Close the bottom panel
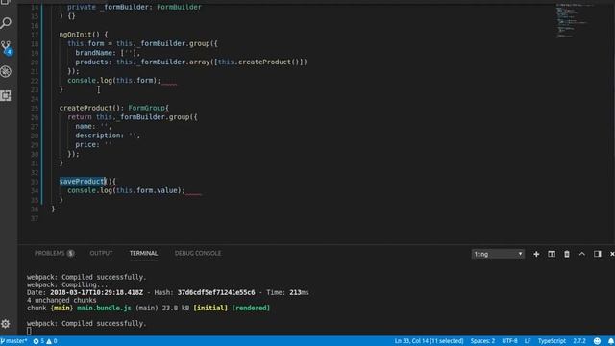 612,254
